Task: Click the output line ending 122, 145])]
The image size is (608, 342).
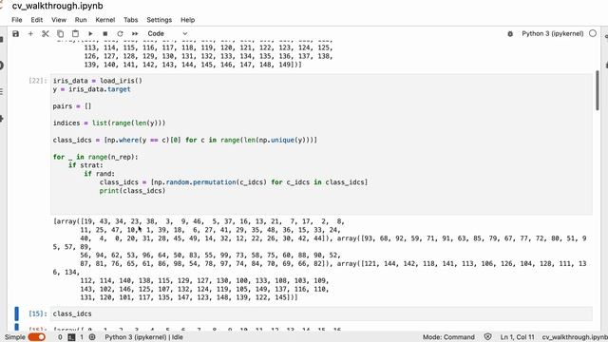Action: click(189, 297)
